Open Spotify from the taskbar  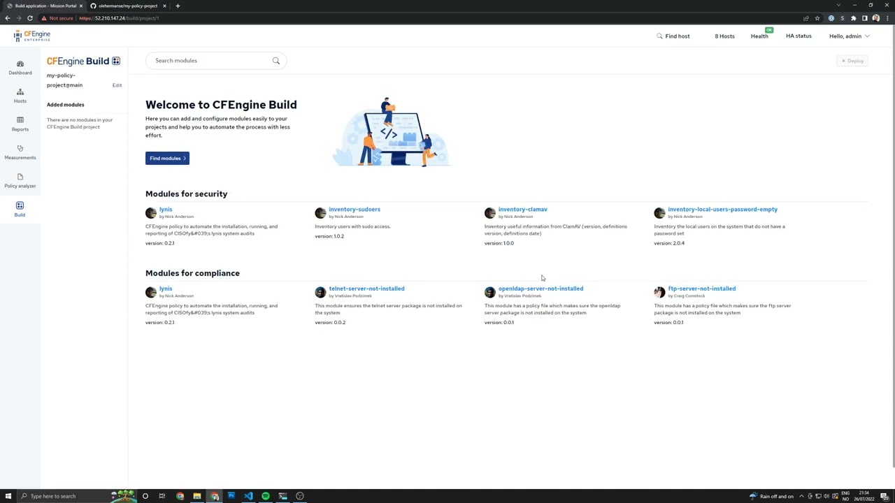(x=266, y=496)
